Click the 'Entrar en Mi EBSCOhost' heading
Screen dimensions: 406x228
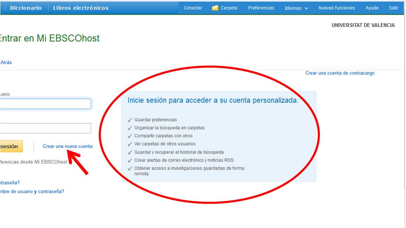50,38
